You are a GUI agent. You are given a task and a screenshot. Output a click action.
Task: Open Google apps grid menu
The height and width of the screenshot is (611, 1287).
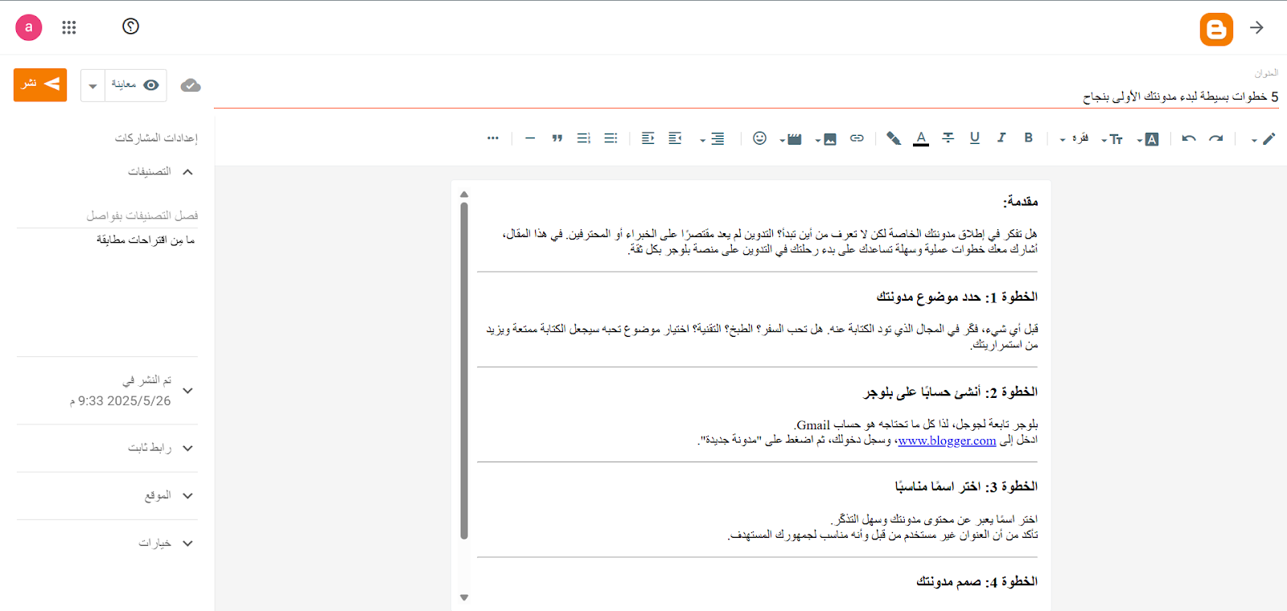click(x=69, y=27)
